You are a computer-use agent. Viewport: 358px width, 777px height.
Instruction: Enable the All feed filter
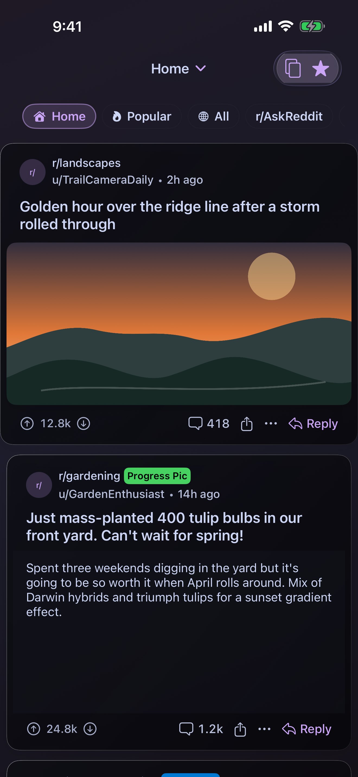click(x=213, y=116)
